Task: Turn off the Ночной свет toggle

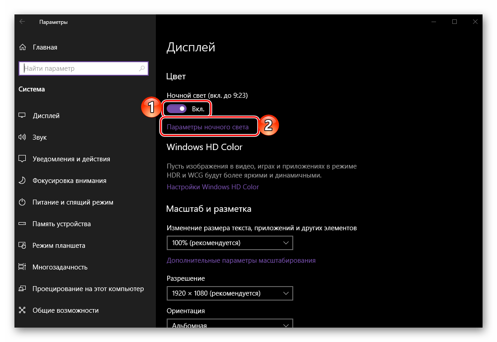Action: tap(177, 109)
